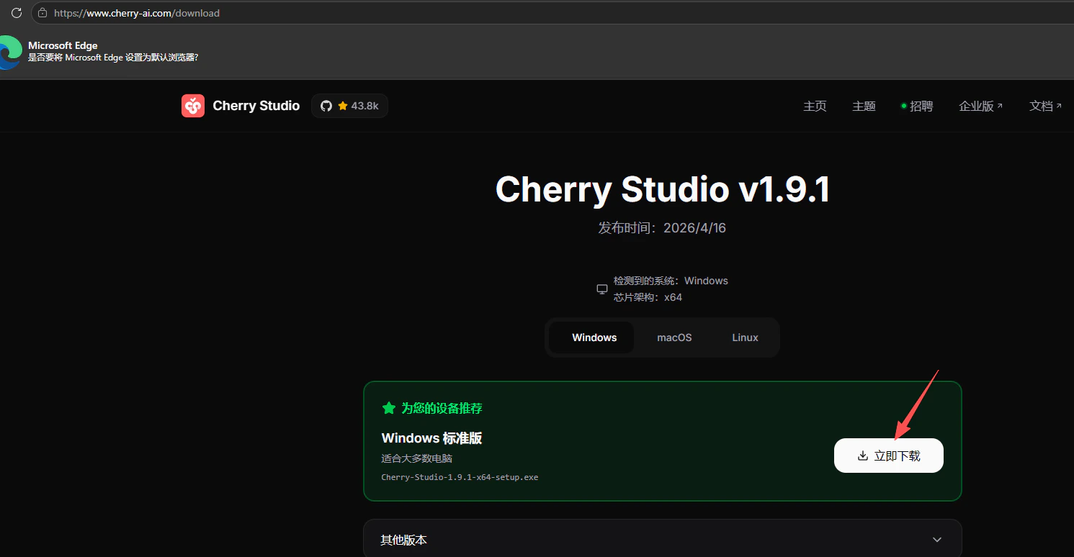Open the 招聘 nav item
This screenshot has height=557, width=1074.
tap(917, 106)
